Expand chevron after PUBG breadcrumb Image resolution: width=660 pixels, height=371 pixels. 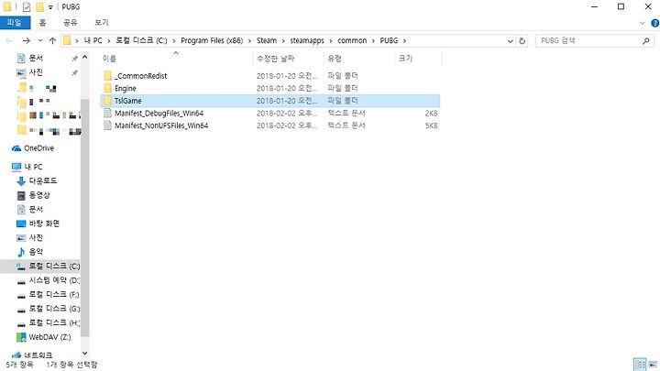(x=404, y=41)
